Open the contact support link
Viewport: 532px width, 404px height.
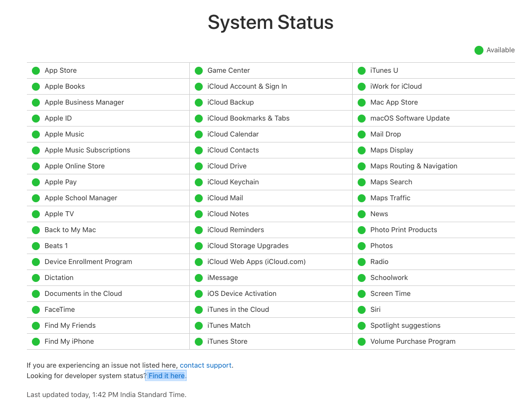pyautogui.click(x=205, y=365)
